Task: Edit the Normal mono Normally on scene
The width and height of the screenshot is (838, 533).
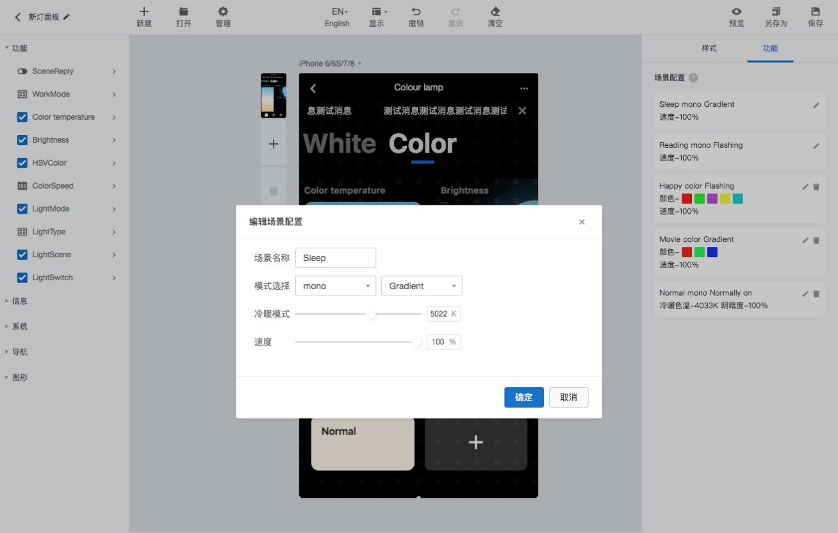Action: coord(805,294)
